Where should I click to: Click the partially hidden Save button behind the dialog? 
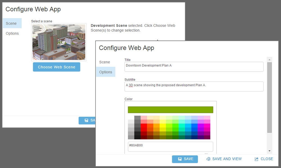88,120
